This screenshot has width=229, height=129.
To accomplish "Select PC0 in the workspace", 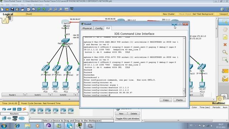I will (45, 85).
